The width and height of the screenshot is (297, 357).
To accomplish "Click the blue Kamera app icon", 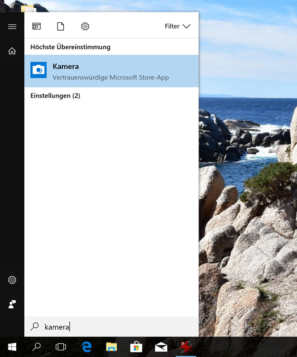I will tap(39, 70).
